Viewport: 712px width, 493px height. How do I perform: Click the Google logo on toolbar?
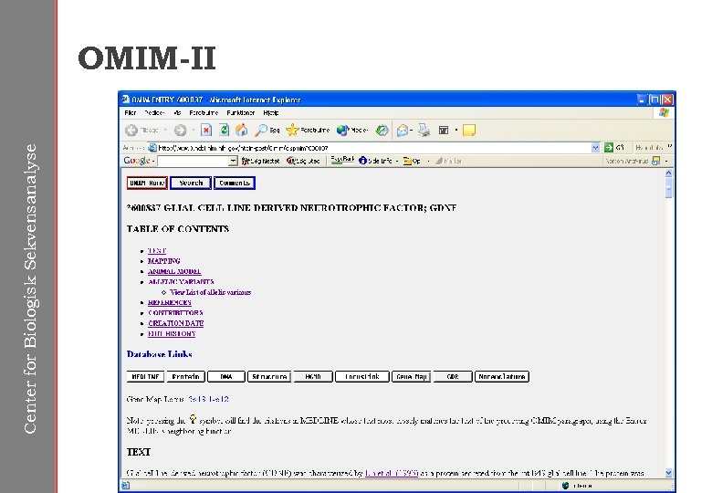point(136,161)
